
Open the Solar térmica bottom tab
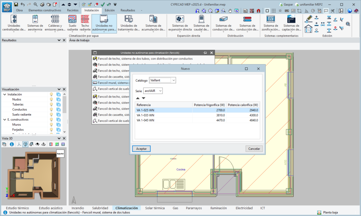pos(155,208)
